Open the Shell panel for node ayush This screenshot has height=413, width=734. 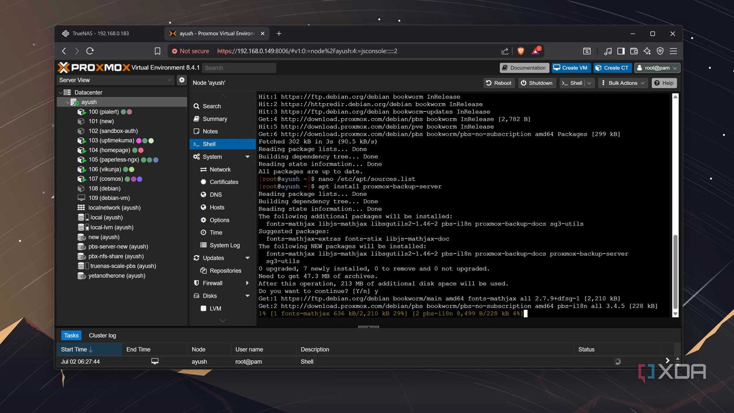[x=210, y=144]
